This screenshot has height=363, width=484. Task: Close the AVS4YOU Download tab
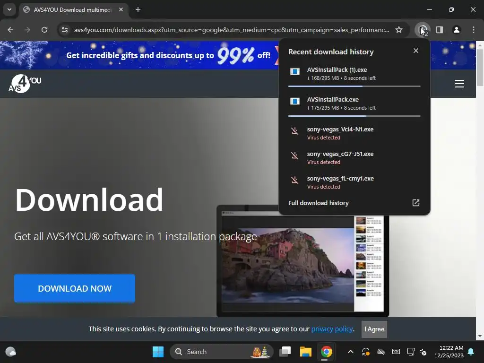121,9
